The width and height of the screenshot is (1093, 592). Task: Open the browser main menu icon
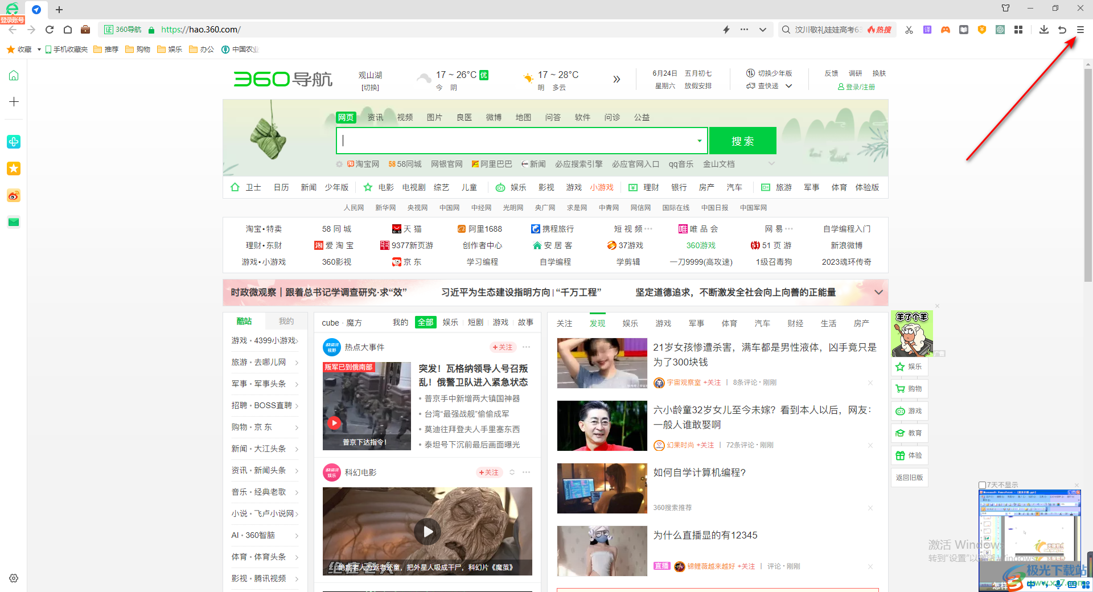coord(1080,30)
